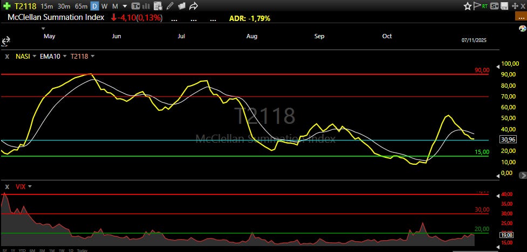Open the color palette icon
527x252 pixels.
coord(523,29)
